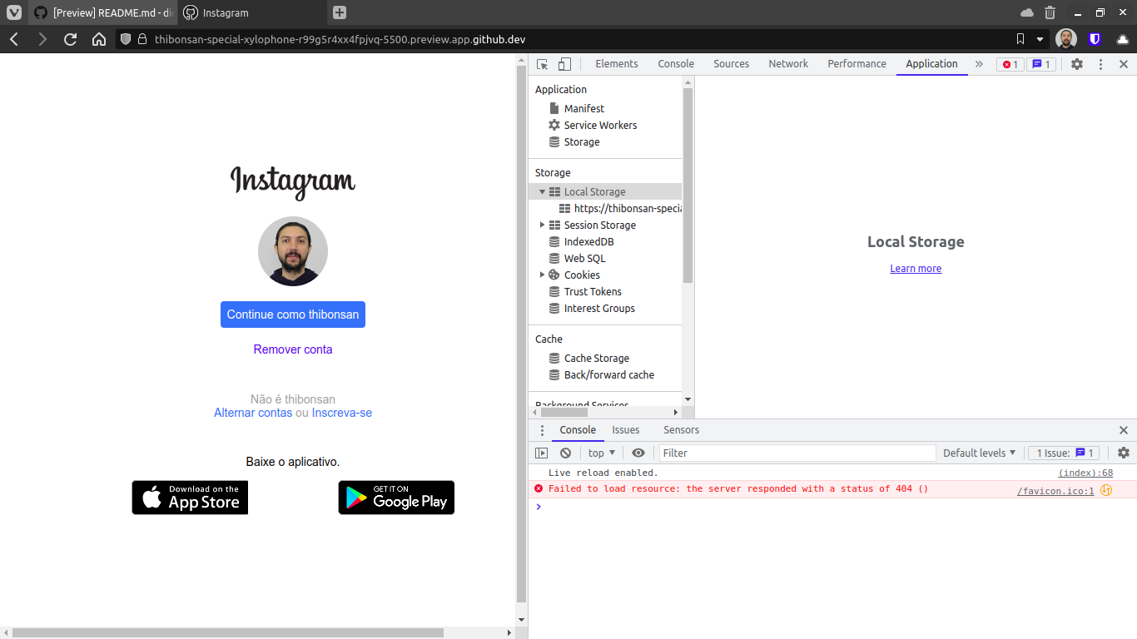The width and height of the screenshot is (1137, 639).
Task: Click the Inscreva-se link
Action: tap(342, 413)
